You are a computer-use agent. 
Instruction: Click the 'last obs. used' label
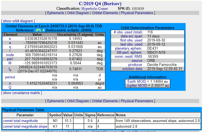[131, 44]
